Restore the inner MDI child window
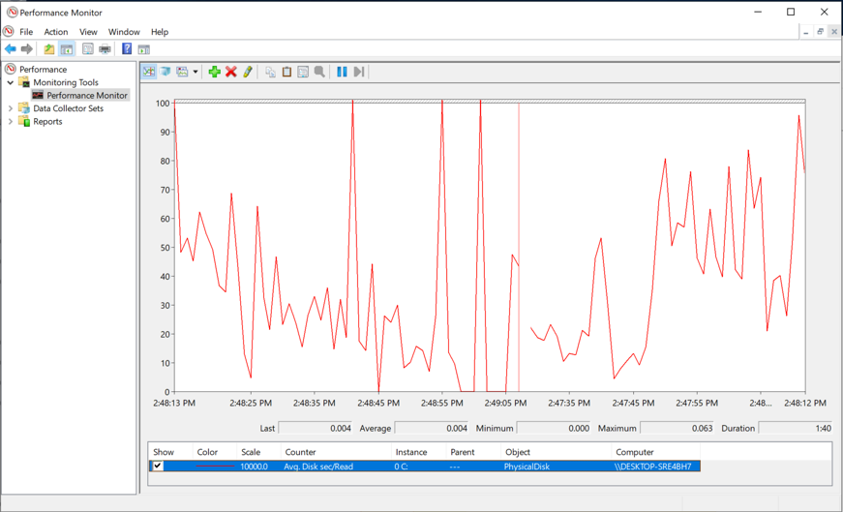 (x=820, y=32)
